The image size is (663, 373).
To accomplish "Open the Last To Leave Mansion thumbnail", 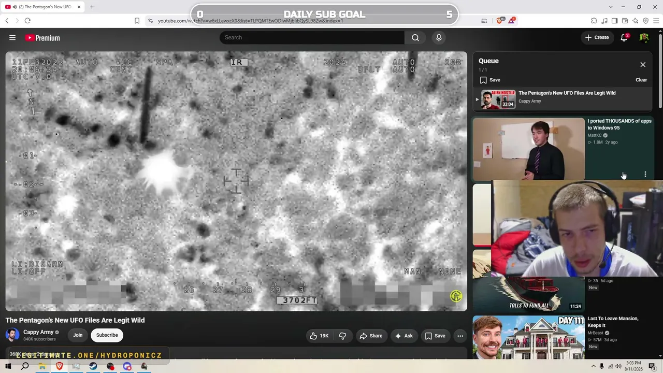I will click(529, 337).
